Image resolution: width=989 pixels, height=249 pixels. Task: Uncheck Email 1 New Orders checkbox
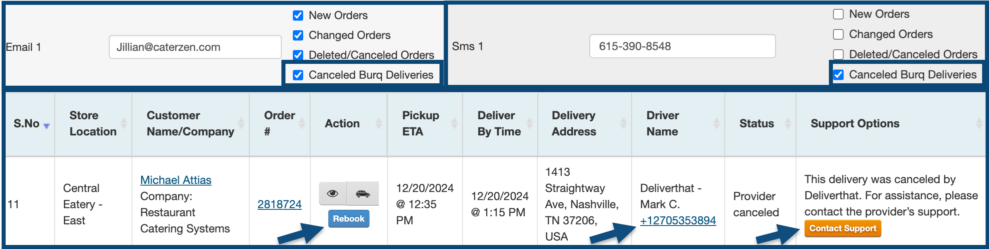[x=298, y=15]
